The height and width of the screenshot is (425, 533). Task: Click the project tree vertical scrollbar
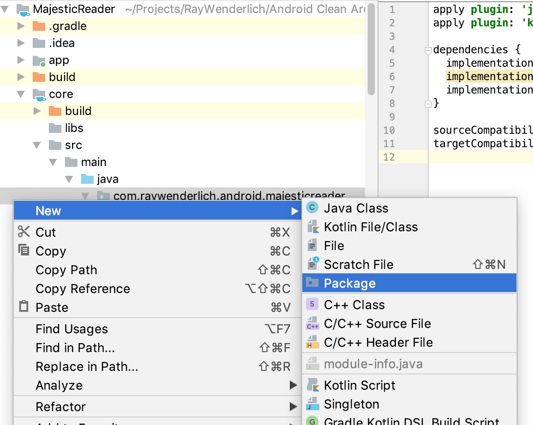371,49
